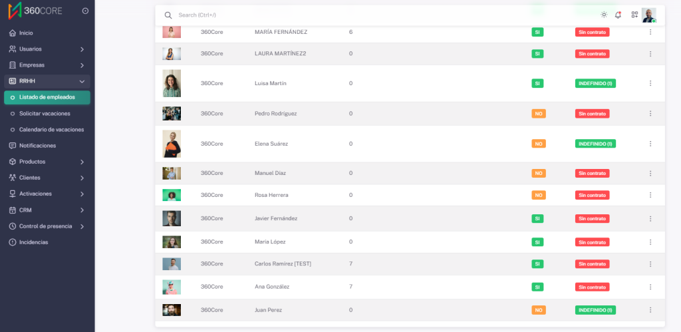Toggle the light/dark theme sun icon

coord(604,15)
